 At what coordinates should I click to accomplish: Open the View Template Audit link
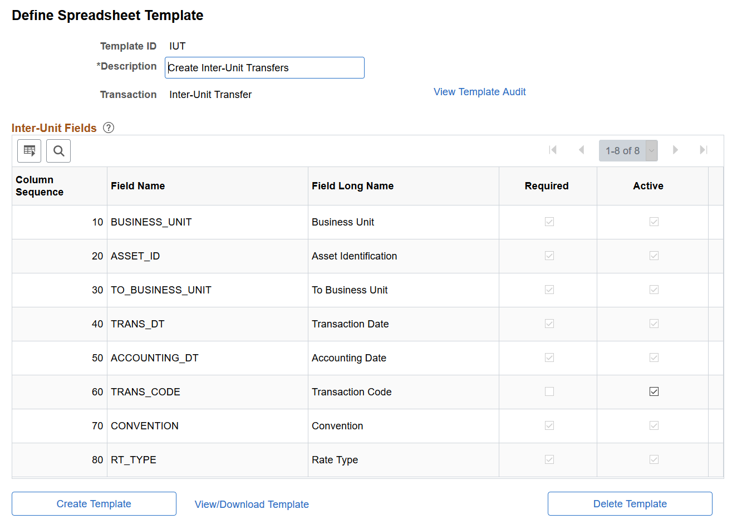point(480,92)
